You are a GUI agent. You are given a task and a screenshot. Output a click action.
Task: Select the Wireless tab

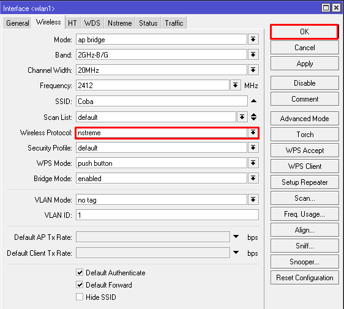[x=48, y=22]
